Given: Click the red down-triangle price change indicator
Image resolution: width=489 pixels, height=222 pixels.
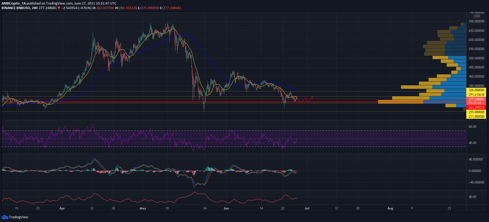Looking at the screenshot, I should pyautogui.click(x=59, y=8).
